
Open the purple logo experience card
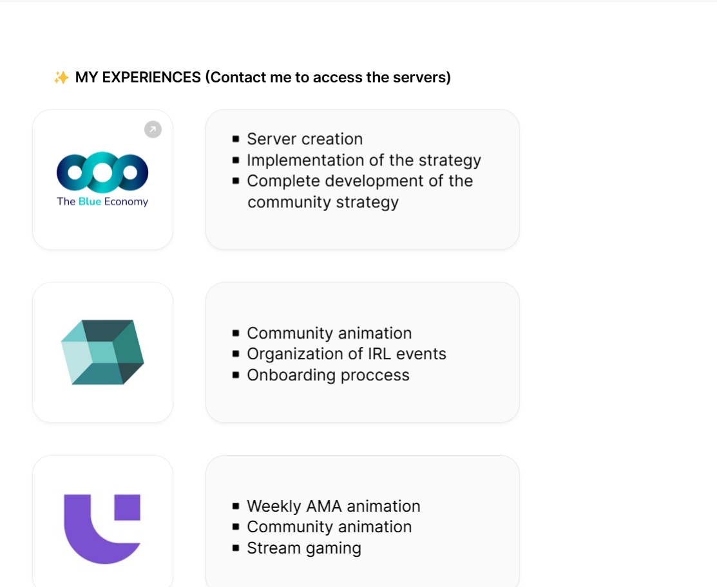point(103,521)
